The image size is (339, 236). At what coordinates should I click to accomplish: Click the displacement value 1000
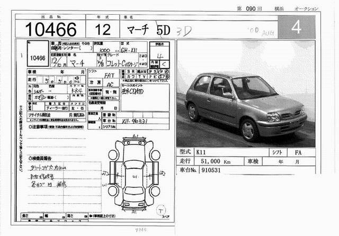[105, 50]
